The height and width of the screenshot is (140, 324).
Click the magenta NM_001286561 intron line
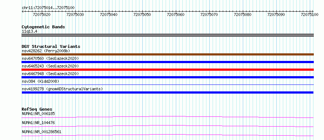coord(167,135)
